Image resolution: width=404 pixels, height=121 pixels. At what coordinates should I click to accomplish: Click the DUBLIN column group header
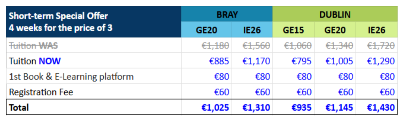click(335, 15)
